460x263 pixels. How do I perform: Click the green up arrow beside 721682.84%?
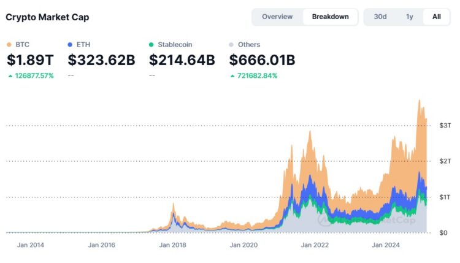click(x=232, y=76)
